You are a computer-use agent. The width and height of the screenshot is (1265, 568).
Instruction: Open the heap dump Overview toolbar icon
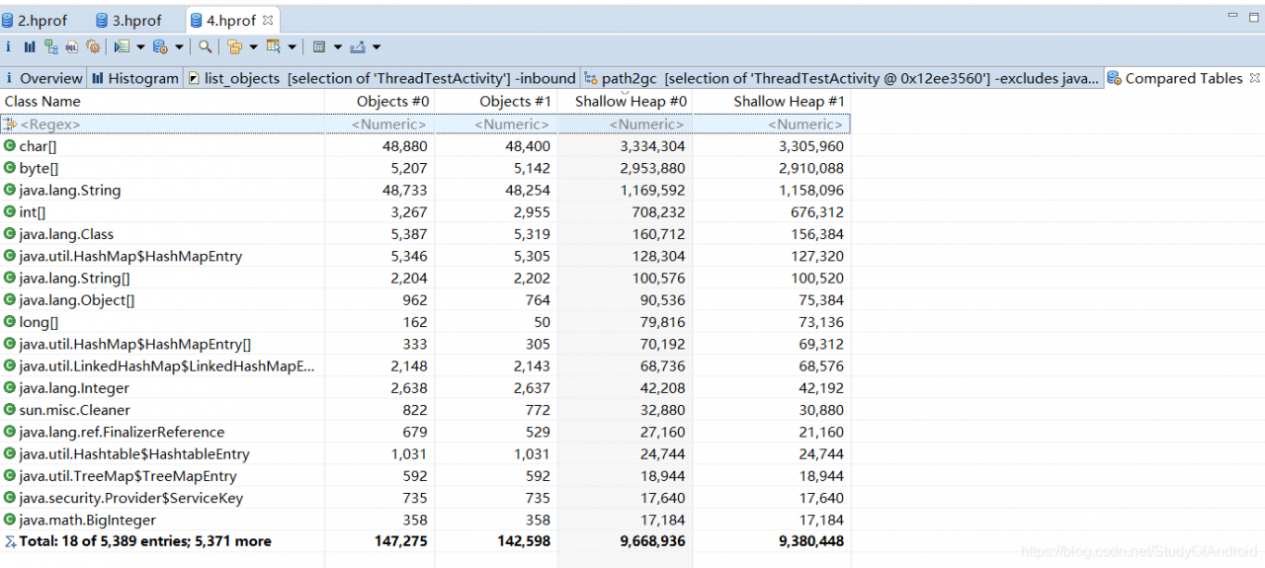pos(8,46)
